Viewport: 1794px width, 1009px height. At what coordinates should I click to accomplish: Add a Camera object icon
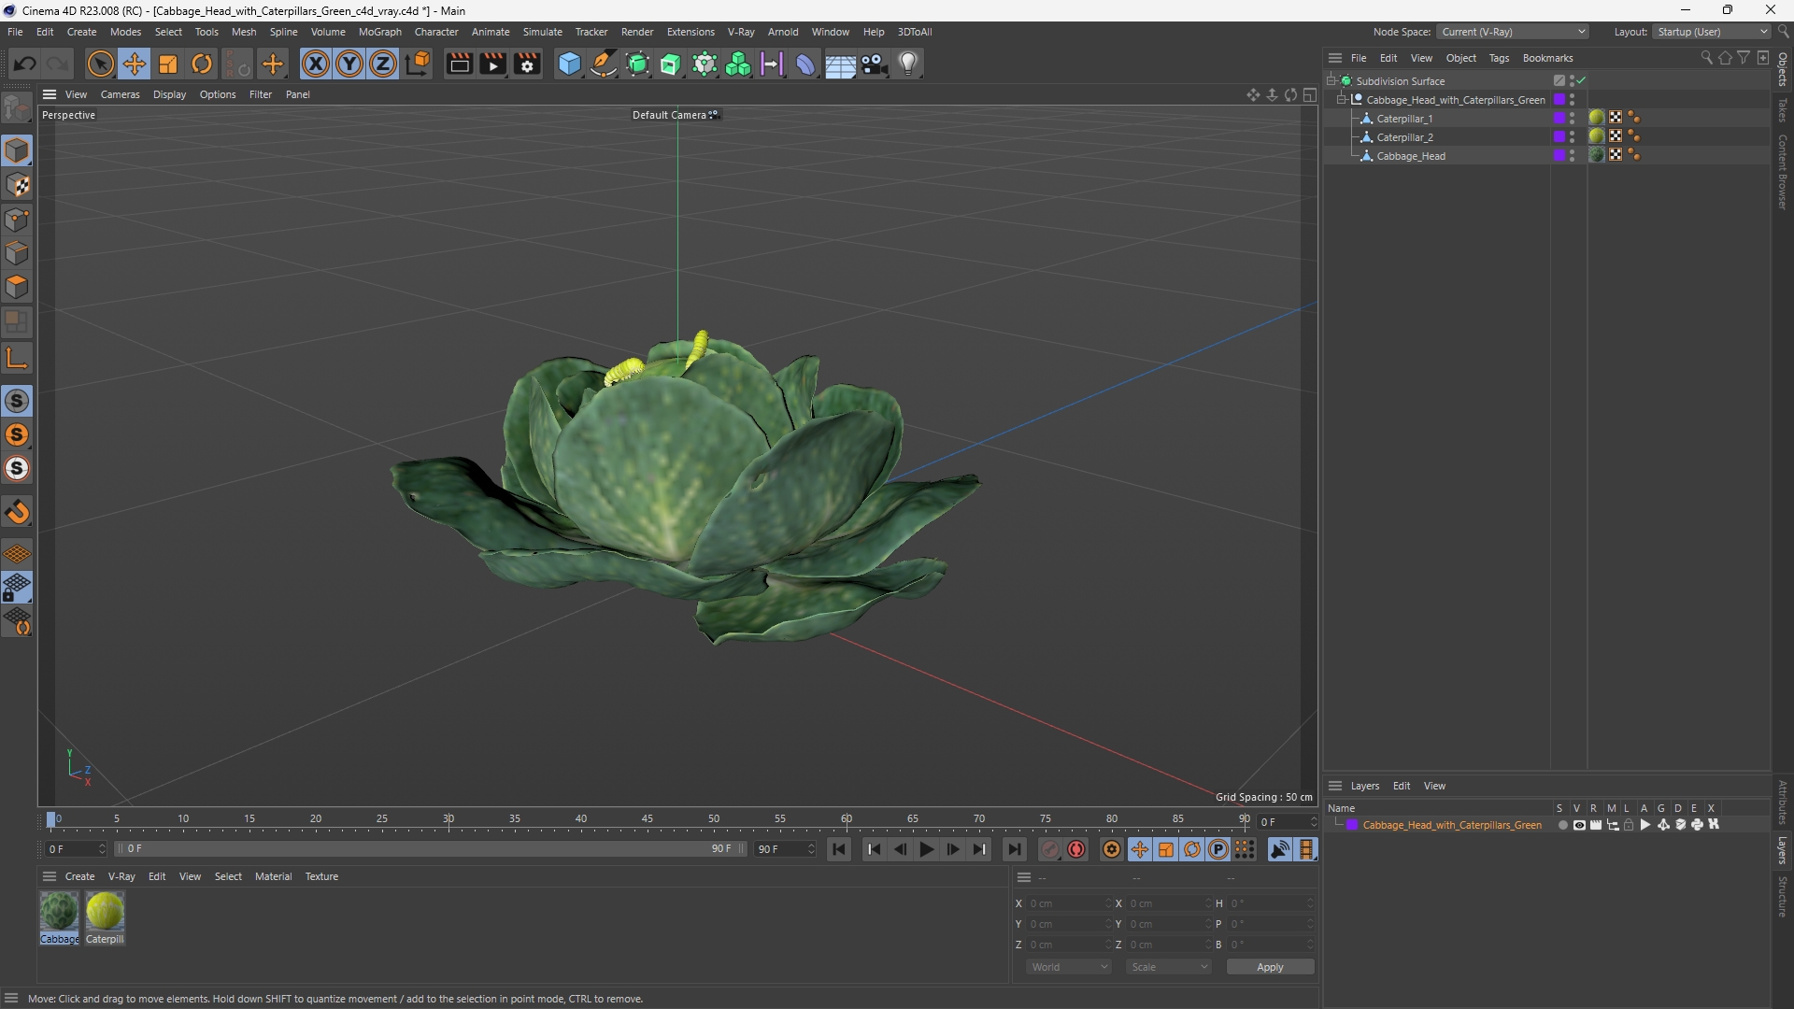tap(875, 64)
